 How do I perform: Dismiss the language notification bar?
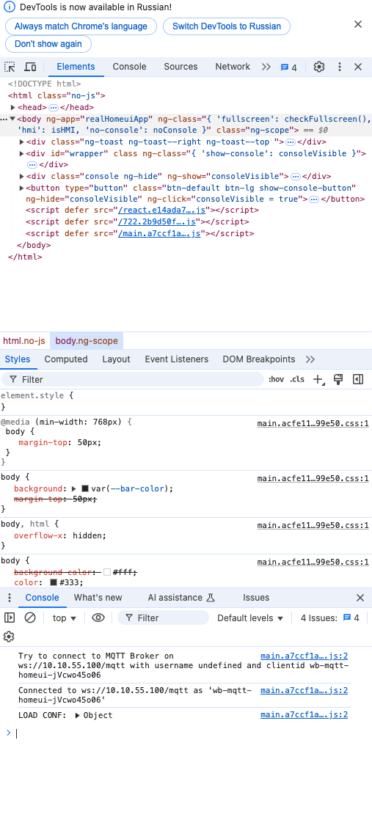[358, 24]
